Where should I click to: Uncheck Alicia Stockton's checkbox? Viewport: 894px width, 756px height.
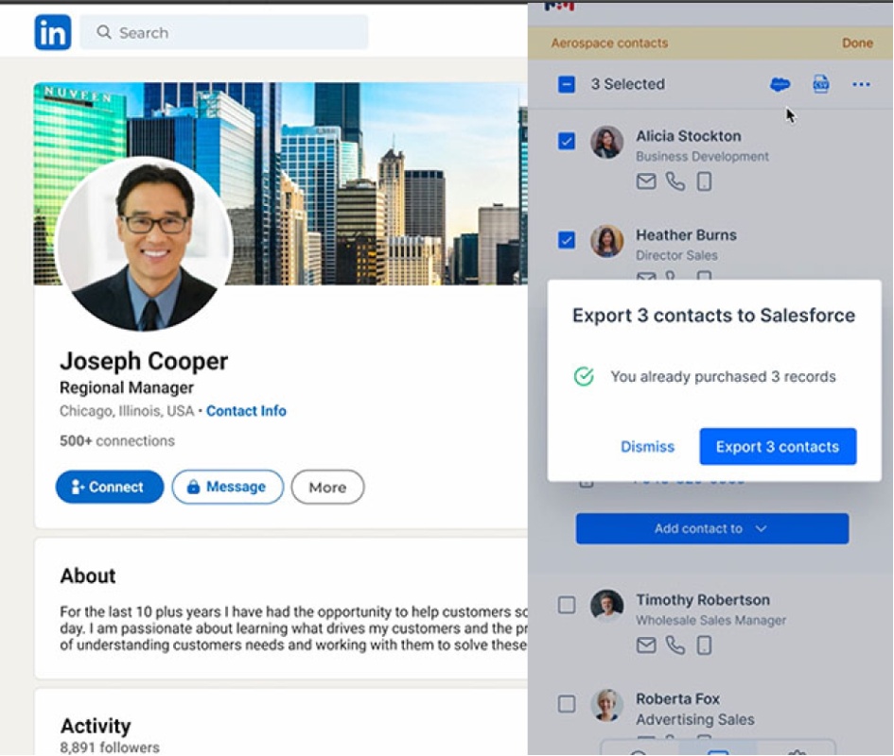tap(567, 141)
